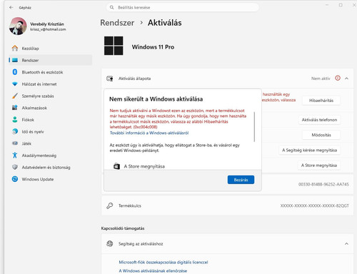Image resolution: width=357 pixels, height=274 pixels.
Task: Click the dialog's vertical scrollbar
Action: click(254, 127)
